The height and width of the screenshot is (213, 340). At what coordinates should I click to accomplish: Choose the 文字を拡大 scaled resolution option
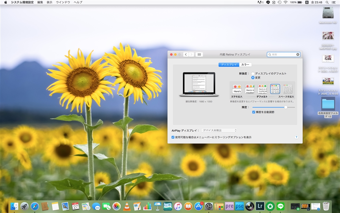click(x=237, y=89)
